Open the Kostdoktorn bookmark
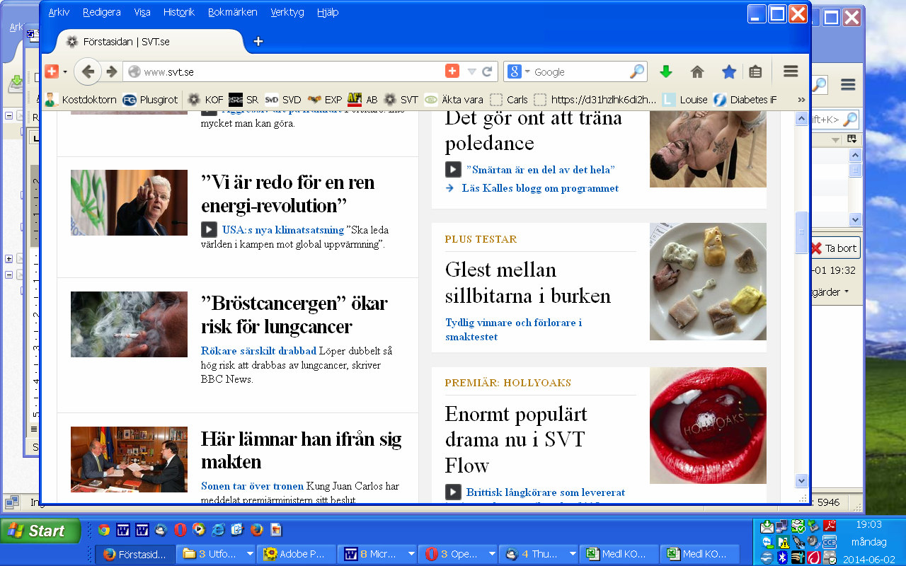 81,100
